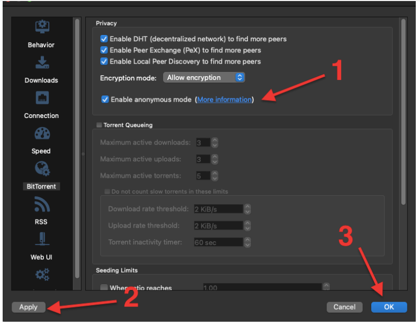Image resolution: width=420 pixels, height=327 pixels.
Task: Click the Torrent inactivity timer field
Action: [x=219, y=242]
